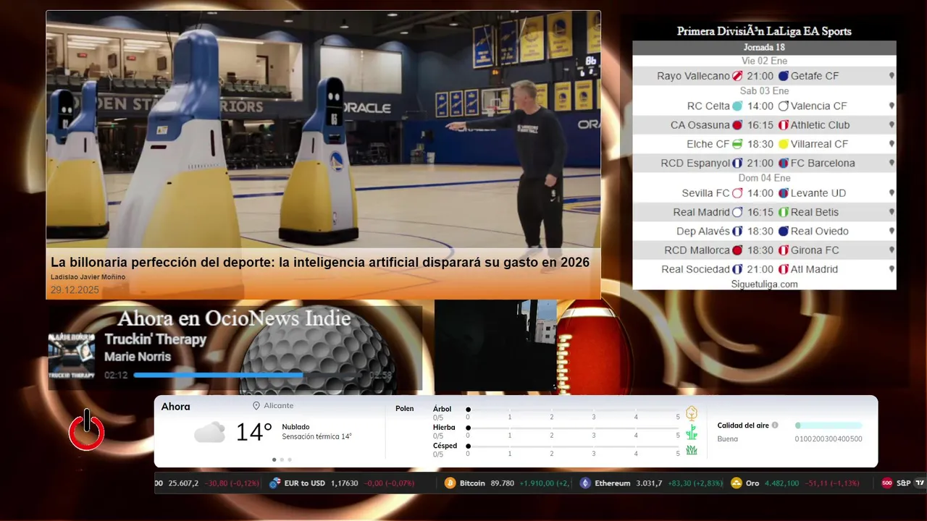This screenshot has height=521, width=927.
Task: Click the Bitcoin price 89.780
Action: point(503,483)
